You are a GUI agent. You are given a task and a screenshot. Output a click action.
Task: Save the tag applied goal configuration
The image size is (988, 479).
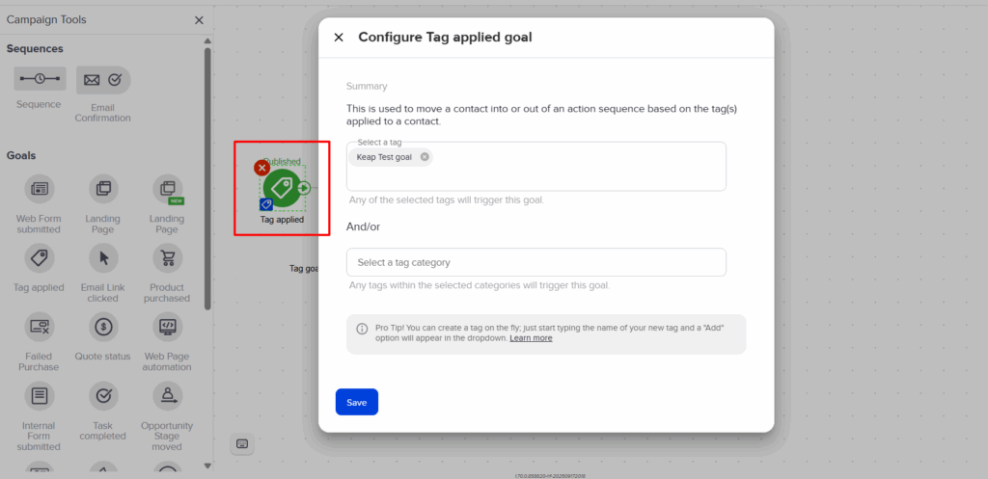coord(357,402)
